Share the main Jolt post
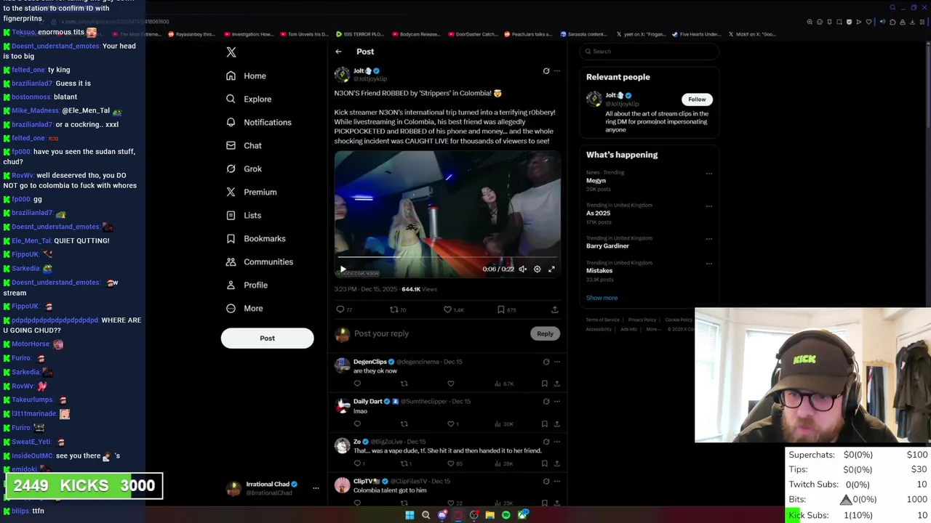 (x=555, y=309)
